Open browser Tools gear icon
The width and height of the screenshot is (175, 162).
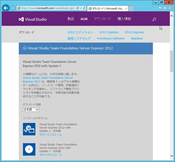coord(170,8)
